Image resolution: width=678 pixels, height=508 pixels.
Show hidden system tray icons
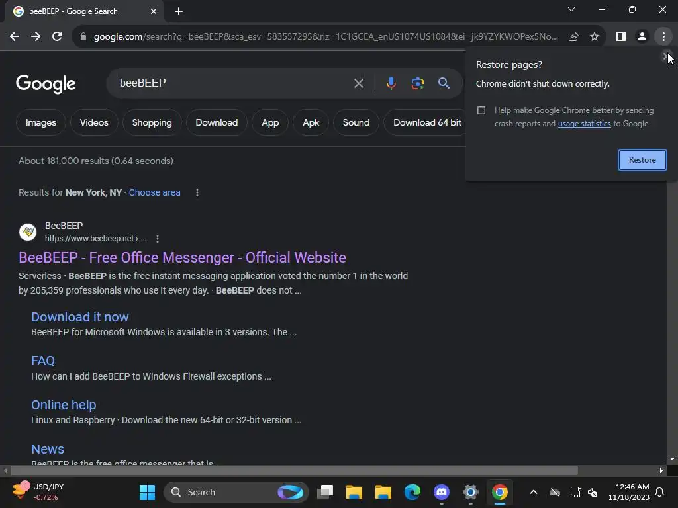(534, 492)
